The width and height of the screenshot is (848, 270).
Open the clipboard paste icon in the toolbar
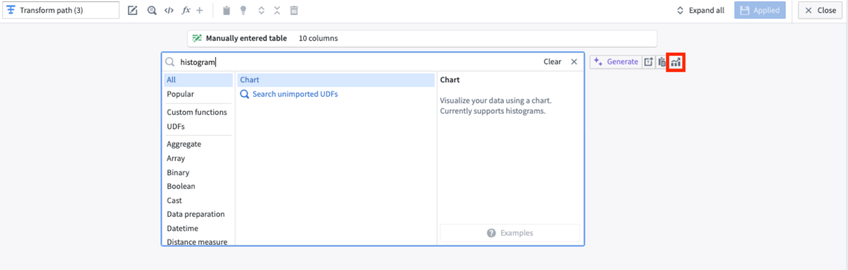(x=227, y=10)
